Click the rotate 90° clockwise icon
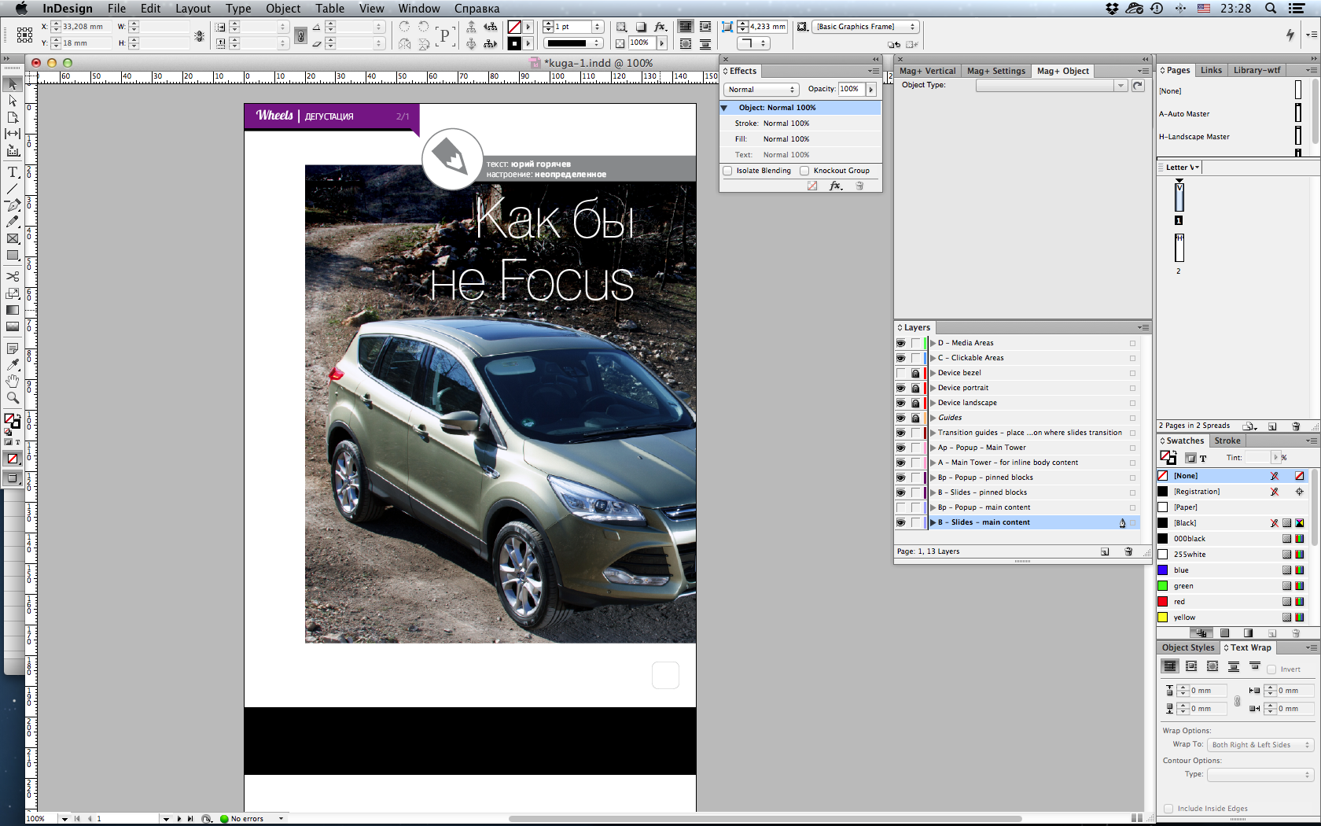 [x=404, y=27]
